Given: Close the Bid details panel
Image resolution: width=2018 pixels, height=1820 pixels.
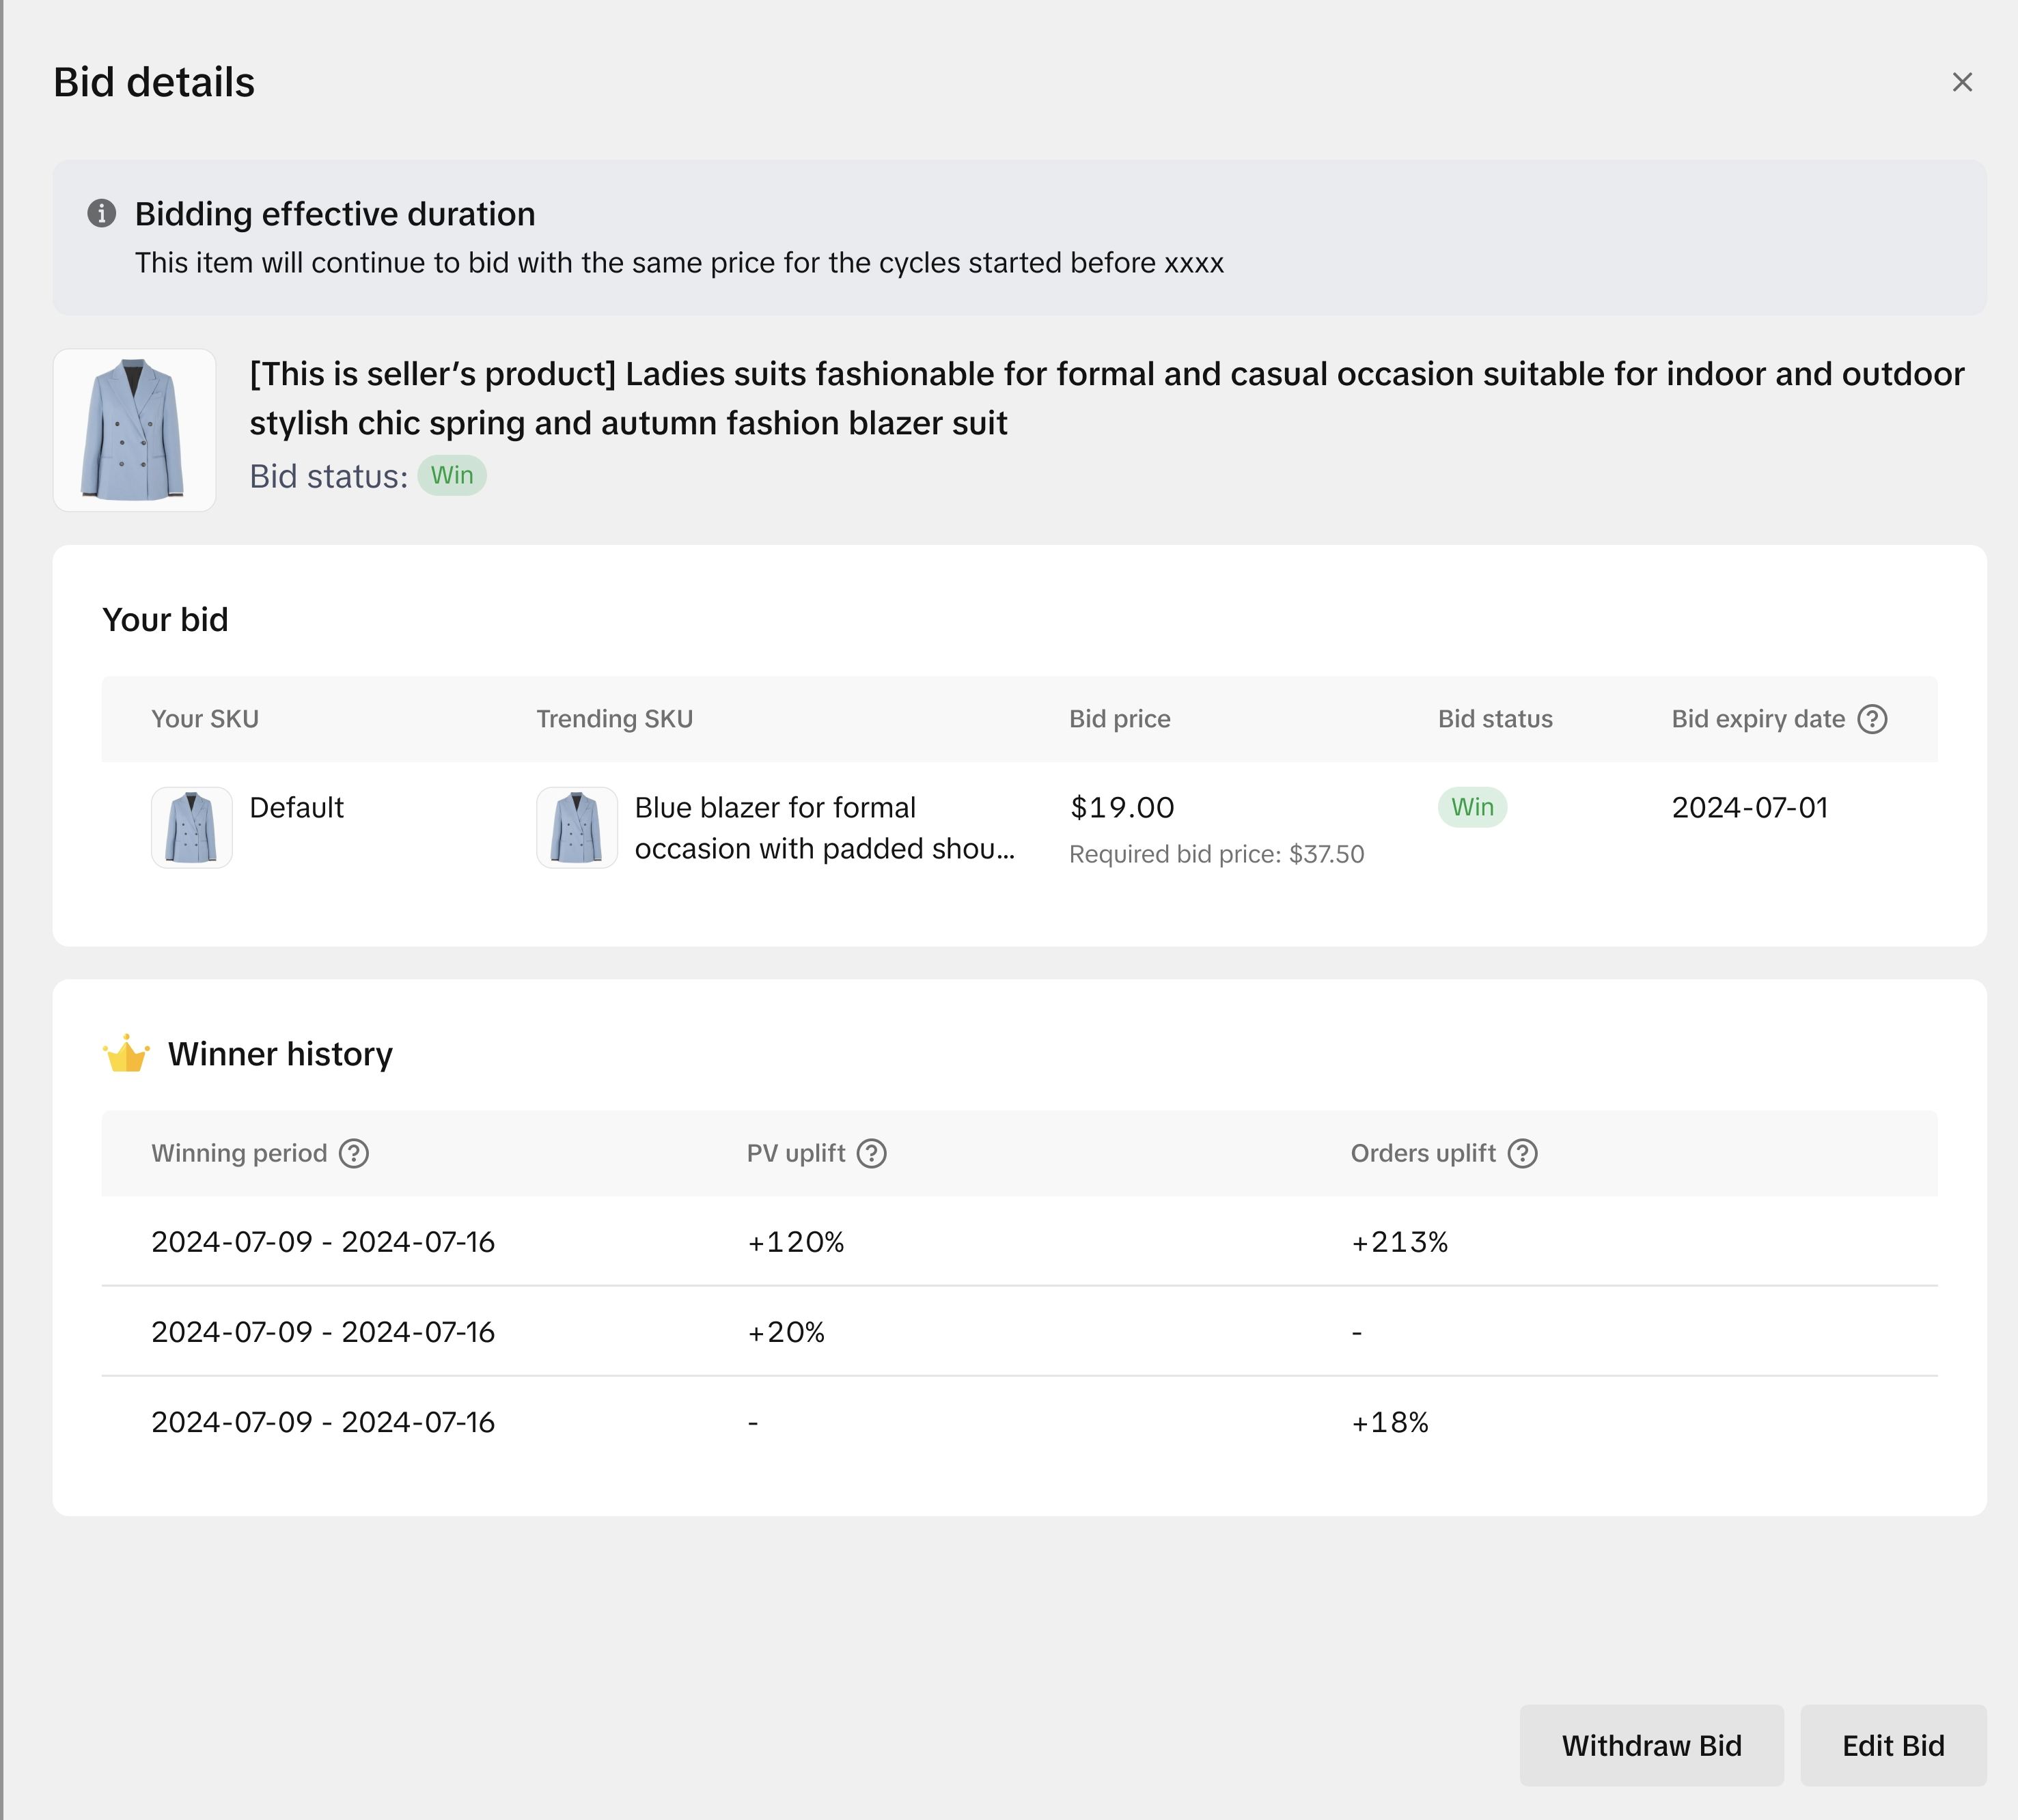Looking at the screenshot, I should 1962,82.
